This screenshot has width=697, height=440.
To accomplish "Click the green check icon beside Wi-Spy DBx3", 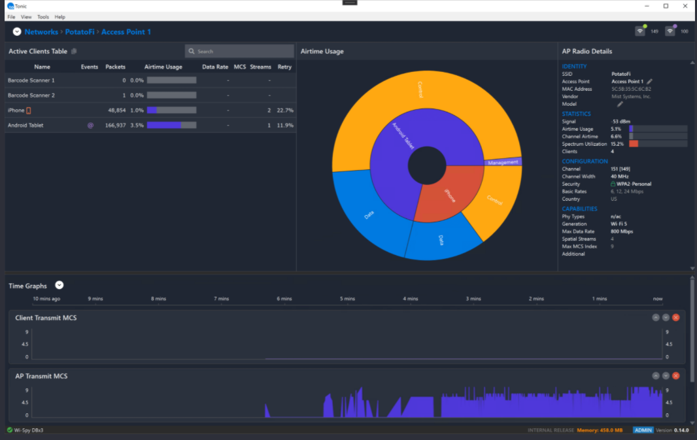I will click(x=10, y=430).
